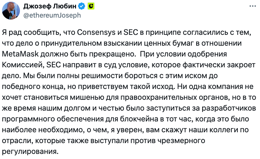Click the word чрезмерного in the tweet
The width and height of the screenshot is (260, 159).
[x=181, y=141]
